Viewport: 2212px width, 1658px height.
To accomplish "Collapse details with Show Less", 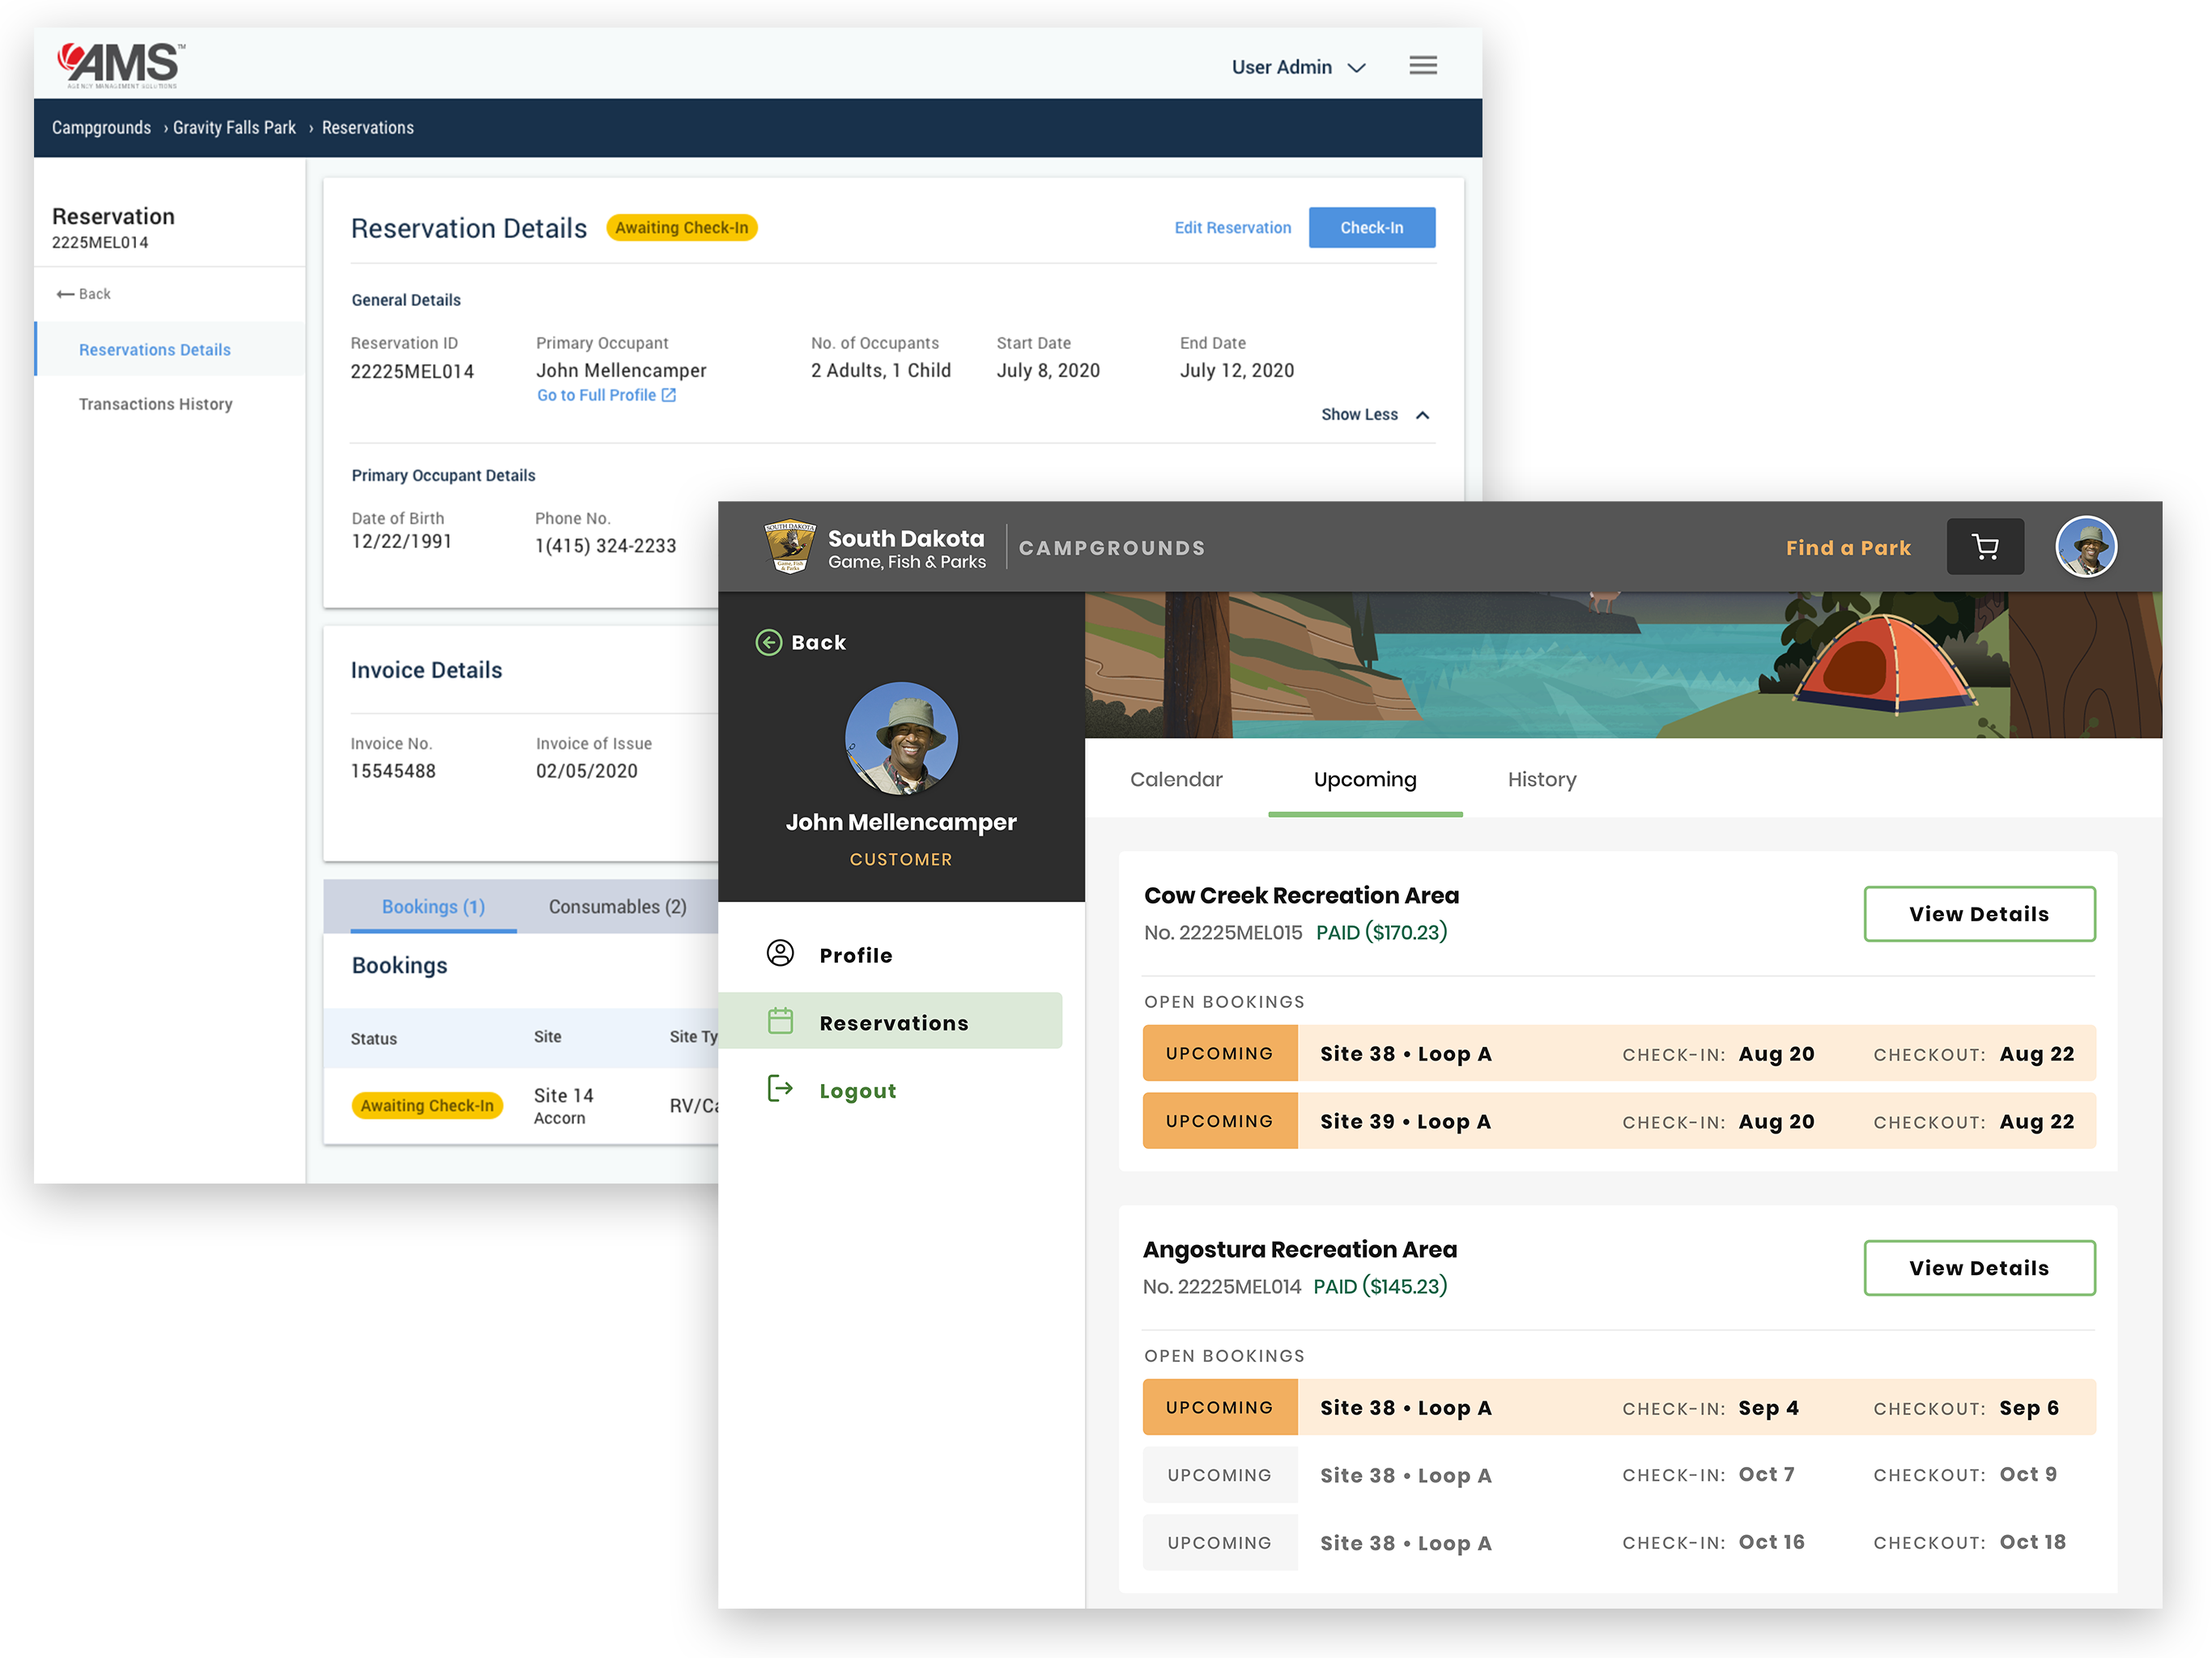I will tap(1375, 414).
